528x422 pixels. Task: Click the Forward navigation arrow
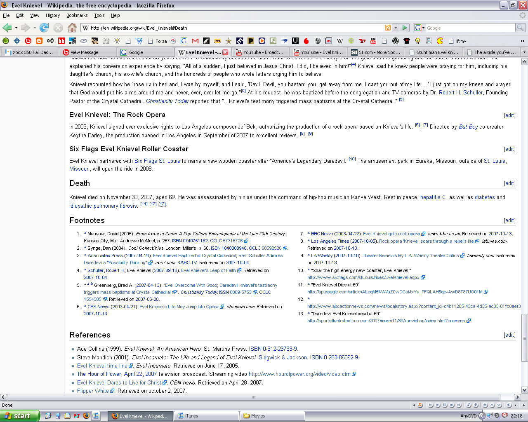pyautogui.click(x=26, y=28)
